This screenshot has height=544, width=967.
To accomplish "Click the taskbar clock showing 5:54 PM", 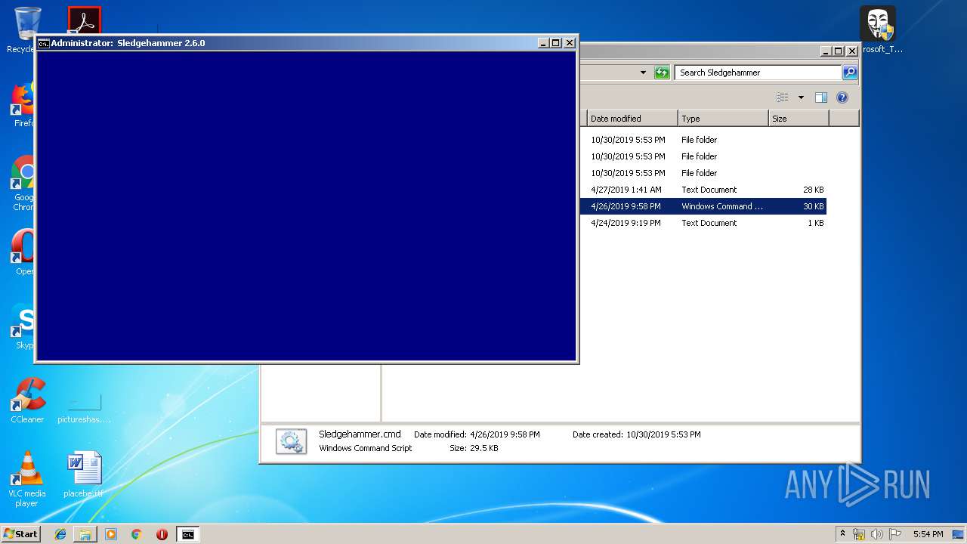I will [928, 534].
